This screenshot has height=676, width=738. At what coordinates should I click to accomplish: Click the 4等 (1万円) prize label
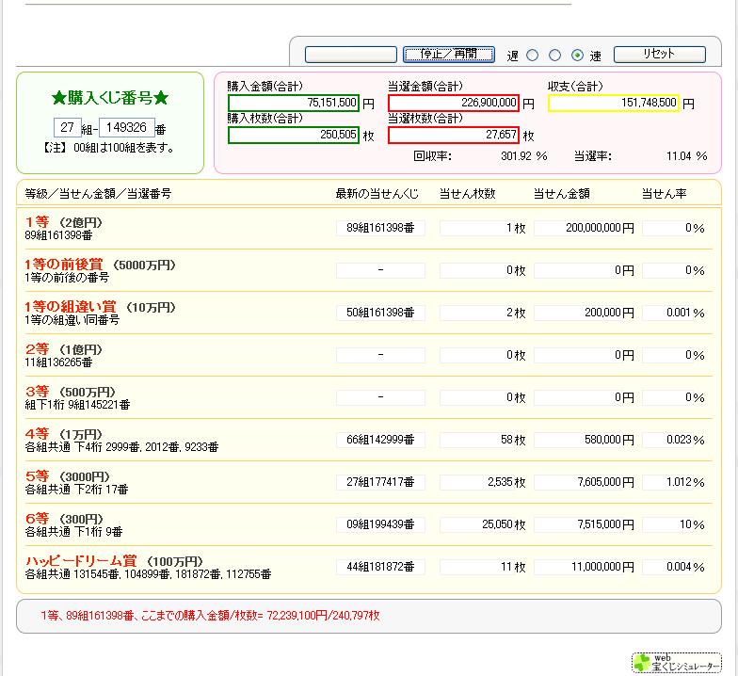point(64,433)
